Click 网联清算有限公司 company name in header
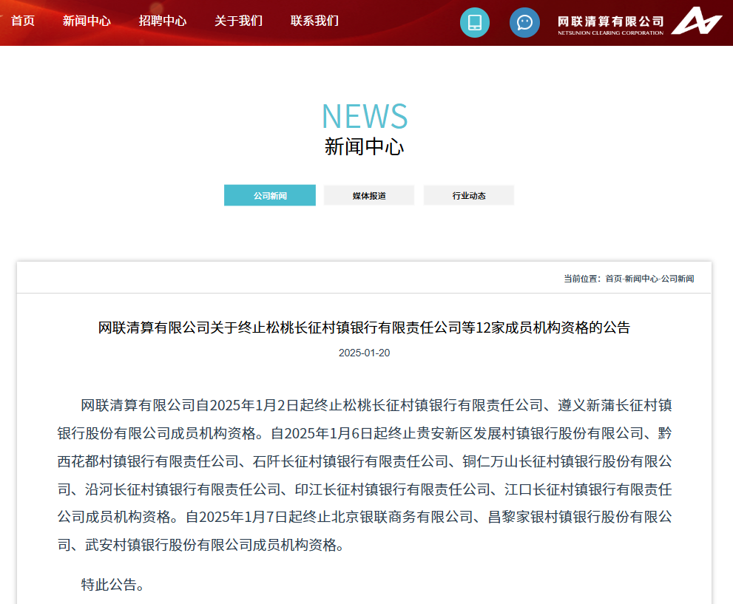Screen dimensions: 733x604 (610, 21)
